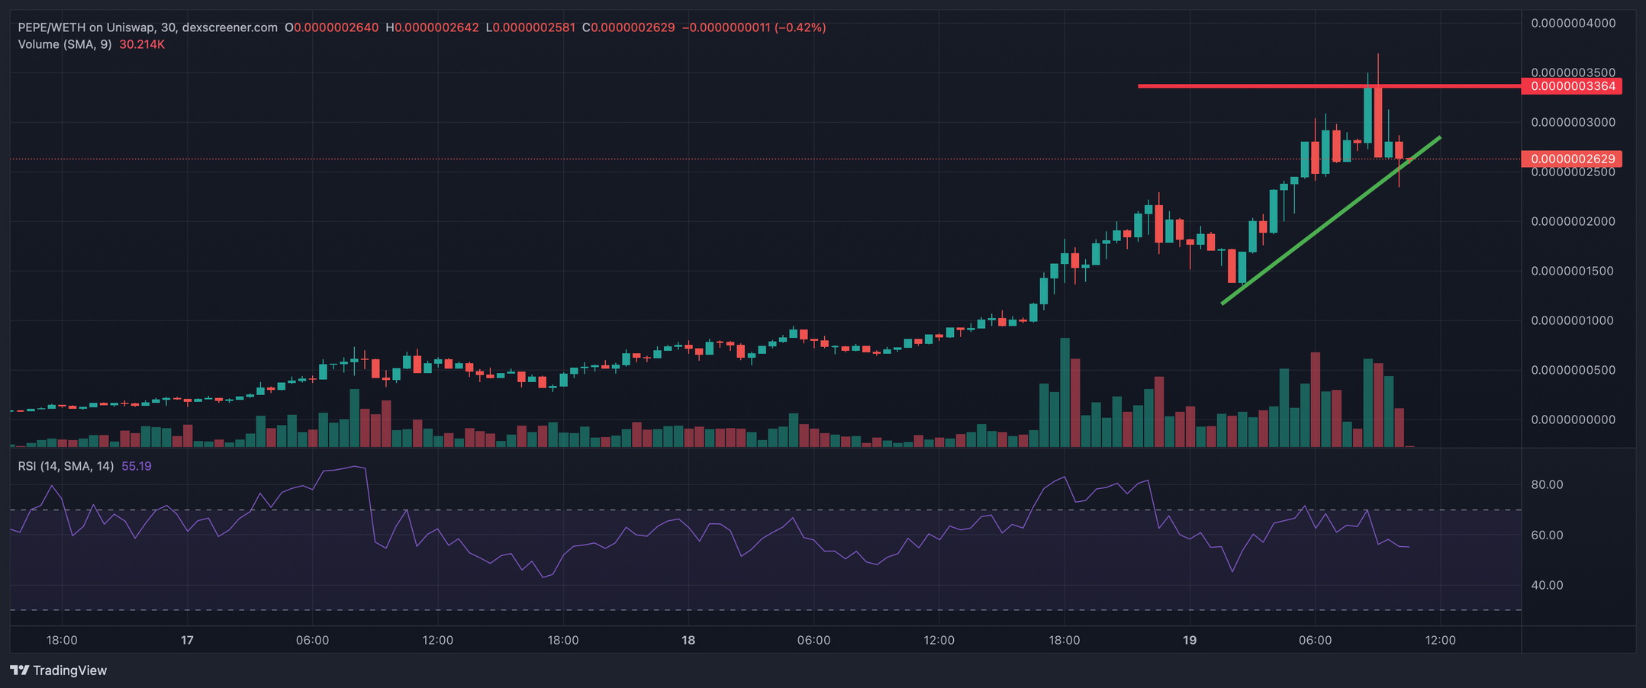
Task: Click the TradingView logo
Action: (59, 670)
